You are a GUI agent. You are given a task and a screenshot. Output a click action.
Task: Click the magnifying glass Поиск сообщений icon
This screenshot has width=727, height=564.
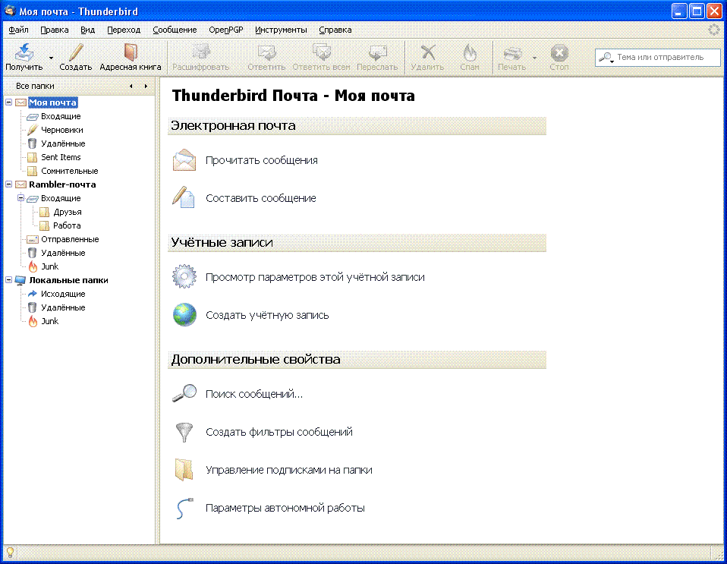[x=184, y=394]
